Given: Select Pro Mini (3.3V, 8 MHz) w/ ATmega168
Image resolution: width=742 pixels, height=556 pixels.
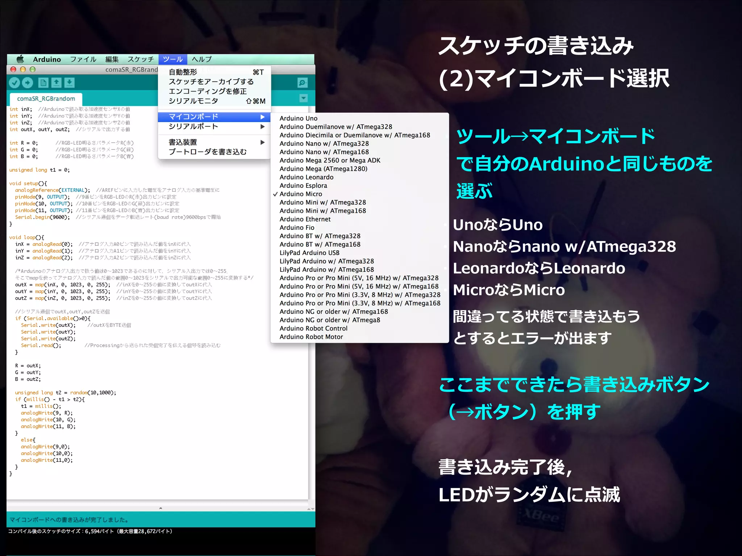Looking at the screenshot, I should tap(360, 303).
